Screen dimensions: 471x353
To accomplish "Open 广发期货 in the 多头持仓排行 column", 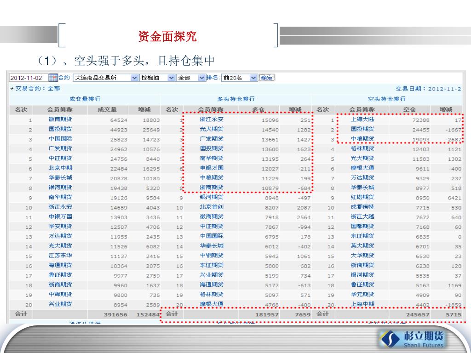I will pyautogui.click(x=212, y=139).
